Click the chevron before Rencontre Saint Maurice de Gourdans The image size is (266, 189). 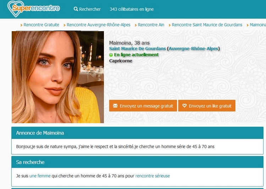point(170,25)
